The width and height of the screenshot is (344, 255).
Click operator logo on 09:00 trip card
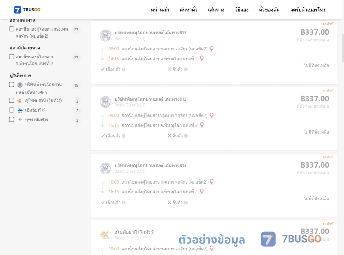[x=105, y=102]
